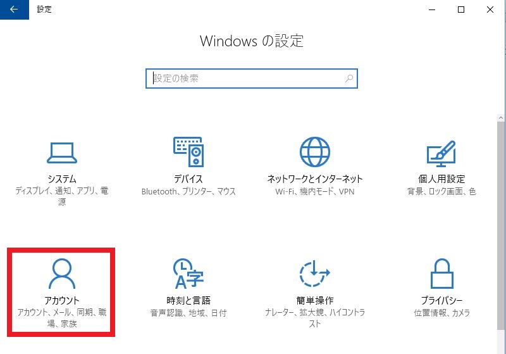Open the デバイス keyboard and speaker icon
This screenshot has height=354, width=506.
tap(188, 151)
